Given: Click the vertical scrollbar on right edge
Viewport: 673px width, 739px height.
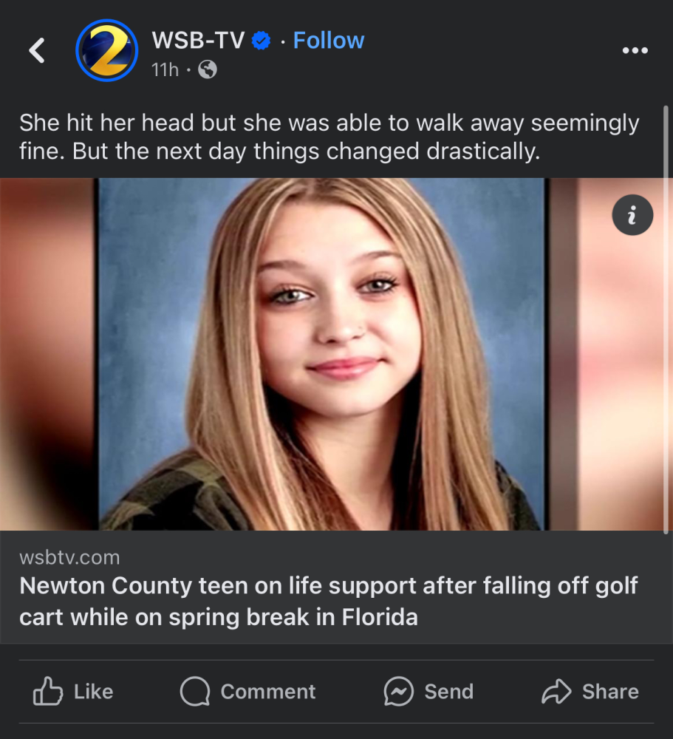Looking at the screenshot, I should point(667,318).
